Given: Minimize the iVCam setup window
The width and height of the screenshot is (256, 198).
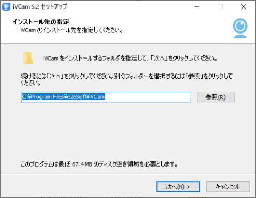Looking at the screenshot, I should click(x=197, y=7).
